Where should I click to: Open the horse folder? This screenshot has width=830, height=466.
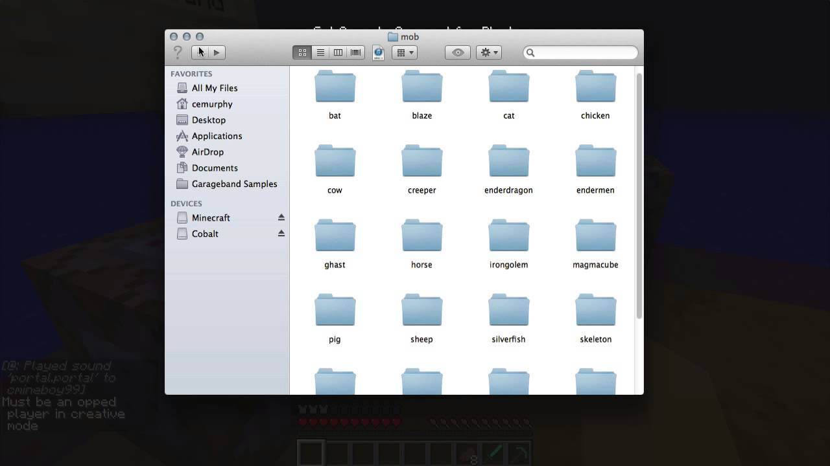pos(421,236)
